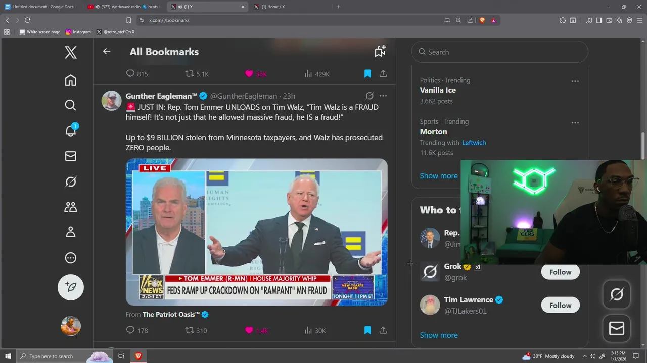Switch to synthwave radio YouTube tab

[124, 7]
